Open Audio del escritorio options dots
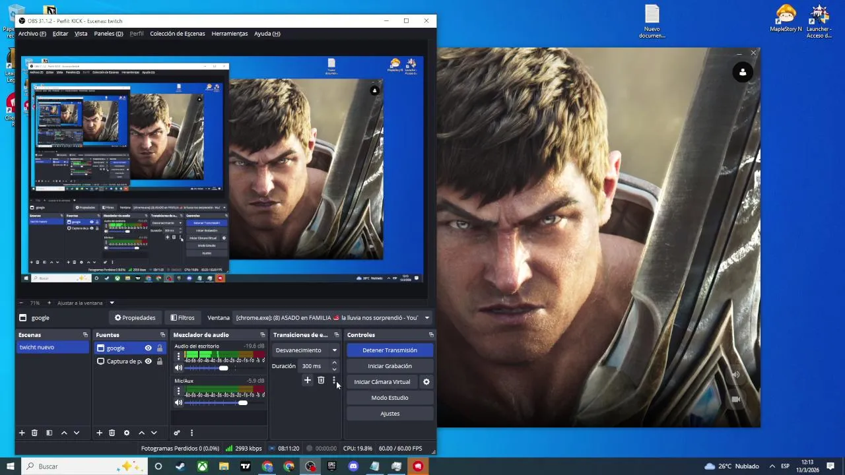 click(x=178, y=356)
